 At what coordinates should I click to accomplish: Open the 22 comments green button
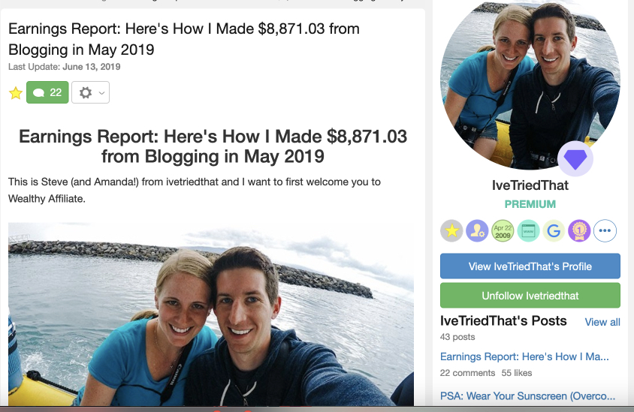47,92
